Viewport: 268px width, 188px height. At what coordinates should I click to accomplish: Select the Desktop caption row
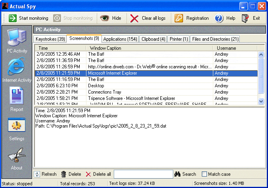pos(146,86)
